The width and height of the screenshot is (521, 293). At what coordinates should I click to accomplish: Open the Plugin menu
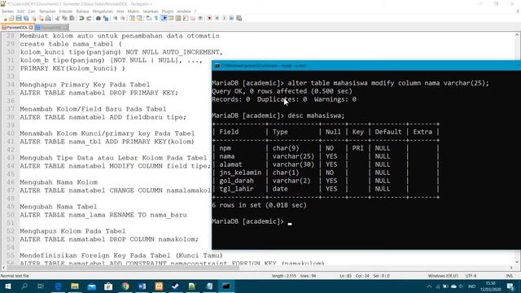168,11
